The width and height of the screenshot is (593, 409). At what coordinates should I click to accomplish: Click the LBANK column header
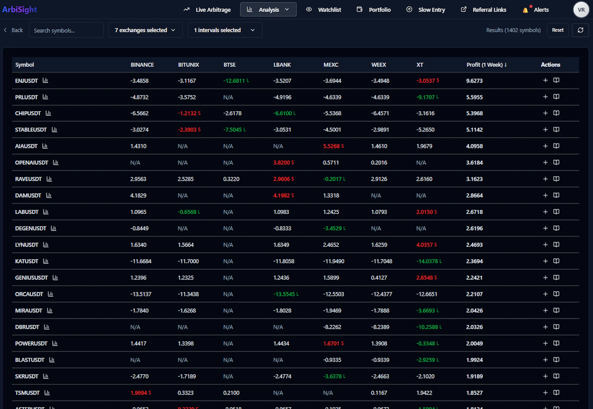pos(282,65)
